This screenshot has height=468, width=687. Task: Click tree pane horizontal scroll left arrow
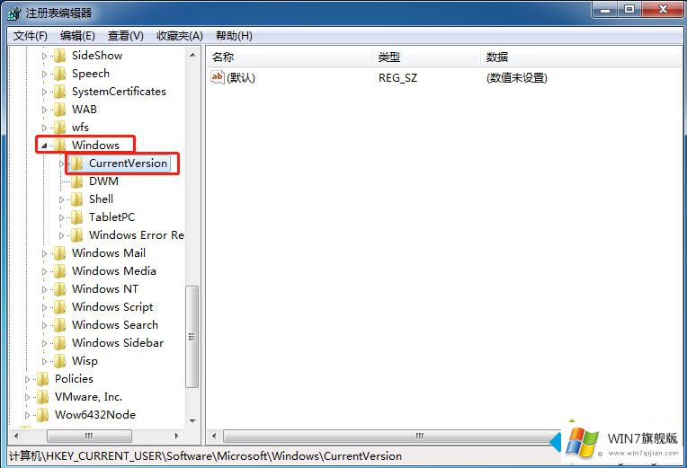pyautogui.click(x=16, y=436)
